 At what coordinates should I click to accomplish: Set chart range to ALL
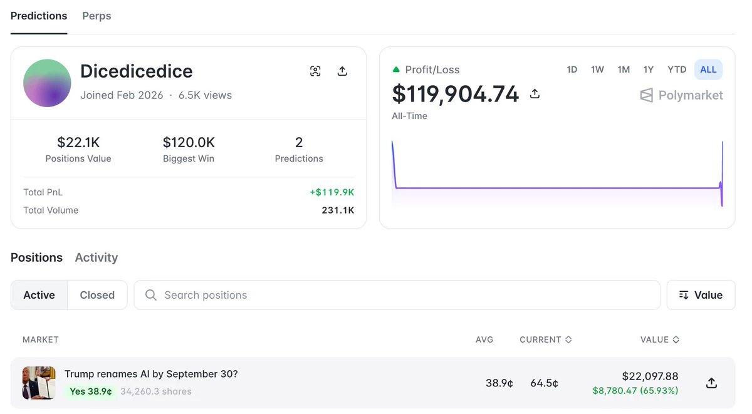click(708, 70)
